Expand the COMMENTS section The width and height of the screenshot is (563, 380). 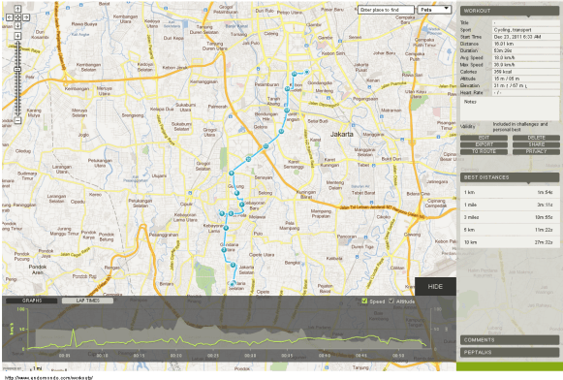point(510,340)
